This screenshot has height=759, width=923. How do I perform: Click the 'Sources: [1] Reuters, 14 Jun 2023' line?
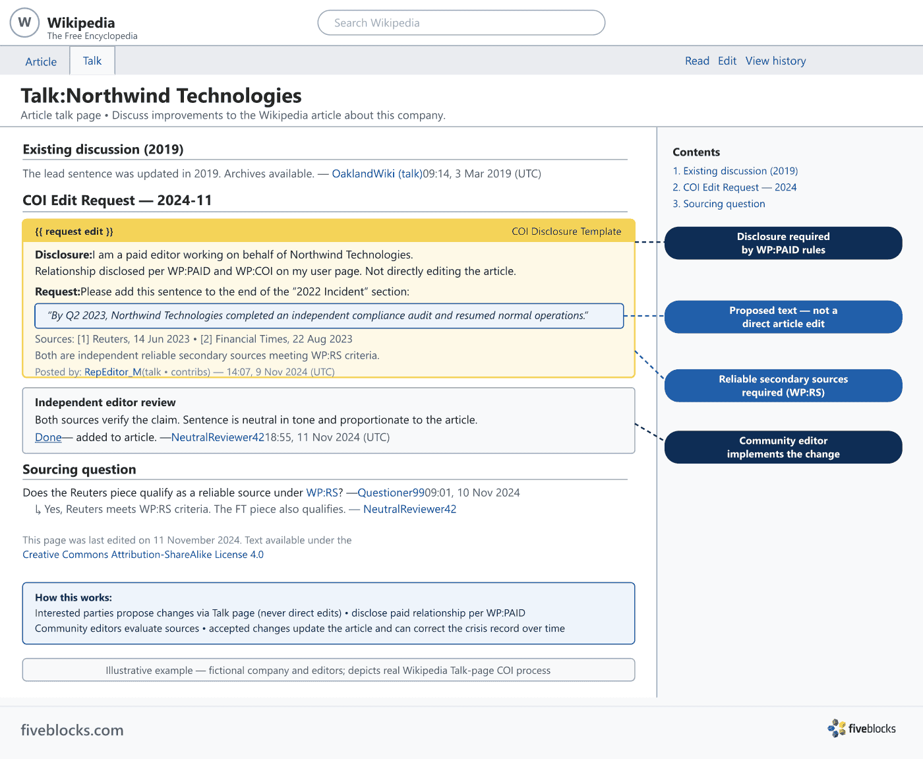(x=194, y=339)
